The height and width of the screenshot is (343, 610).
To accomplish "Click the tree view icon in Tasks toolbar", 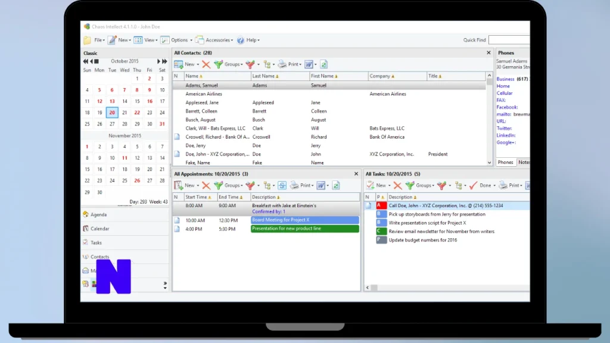I will click(459, 186).
